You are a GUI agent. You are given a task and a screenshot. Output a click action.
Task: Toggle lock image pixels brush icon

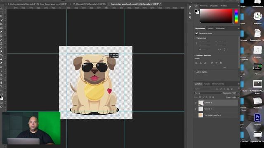tap(203, 97)
